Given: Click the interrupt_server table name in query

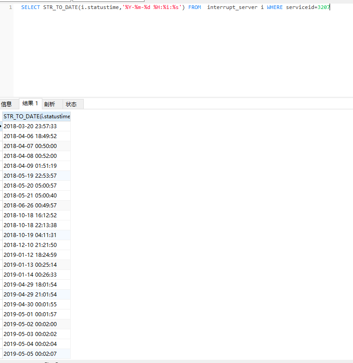Looking at the screenshot, I should [x=232, y=8].
